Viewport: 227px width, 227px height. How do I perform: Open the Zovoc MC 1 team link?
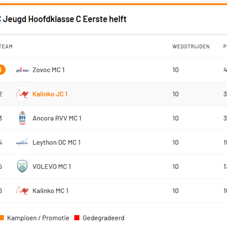tap(48, 70)
